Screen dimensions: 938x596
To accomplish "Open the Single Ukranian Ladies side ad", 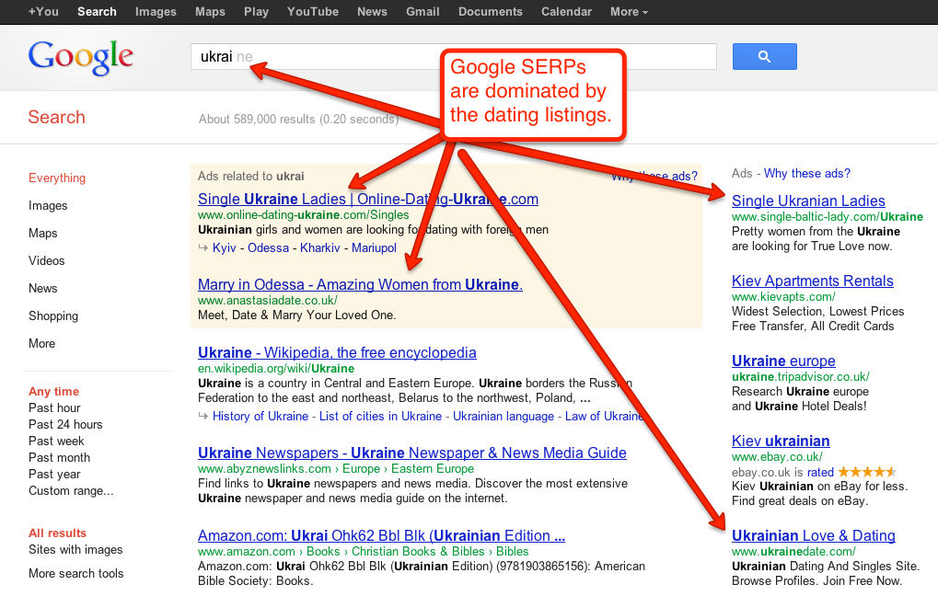I will pos(808,201).
